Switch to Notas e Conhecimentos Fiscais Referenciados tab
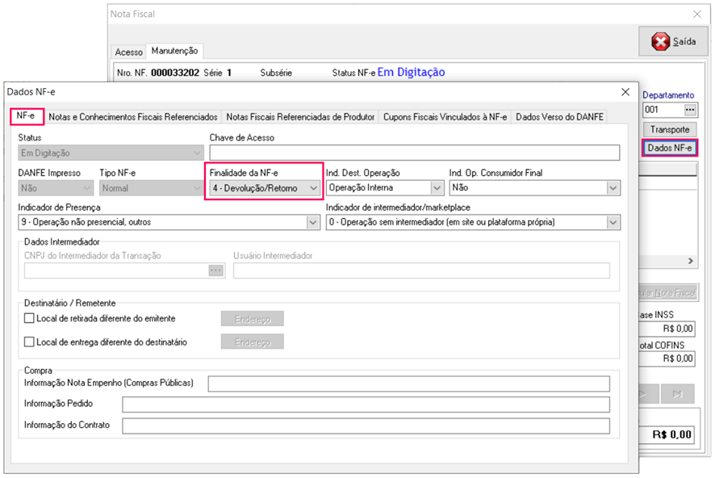Image resolution: width=715 pixels, height=478 pixels. [x=133, y=117]
